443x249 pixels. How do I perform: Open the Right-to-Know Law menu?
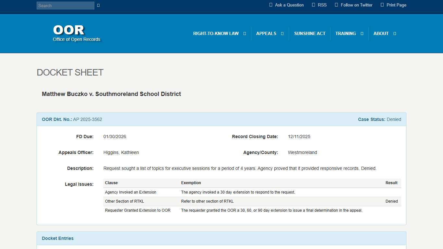[x=216, y=33]
